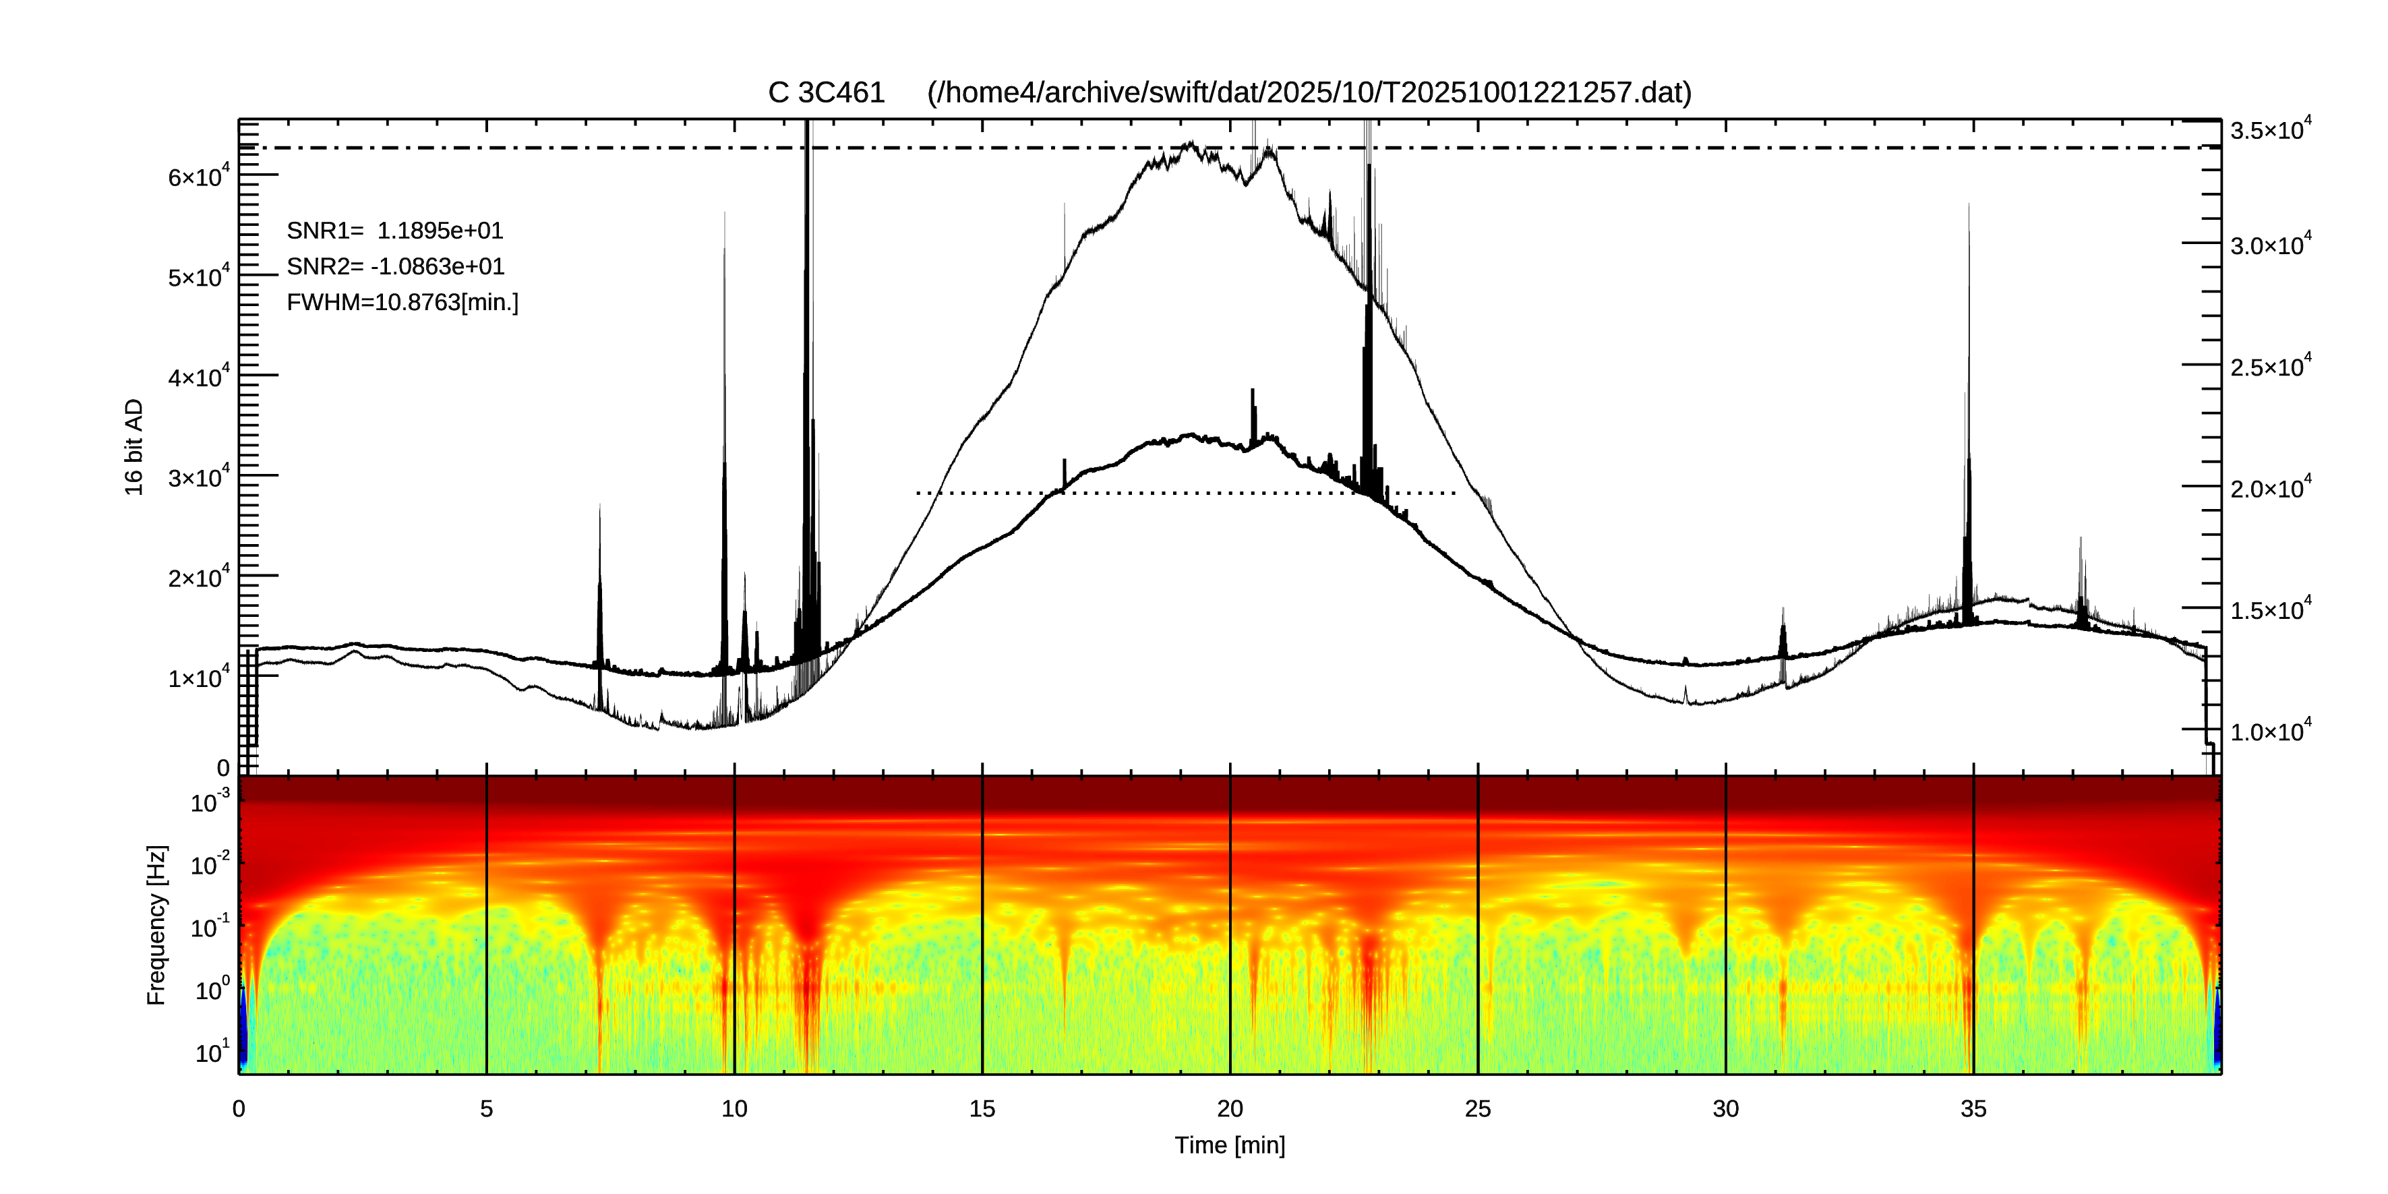Click the 15 minute tick label
2388x1194 pixels.
tap(982, 1108)
